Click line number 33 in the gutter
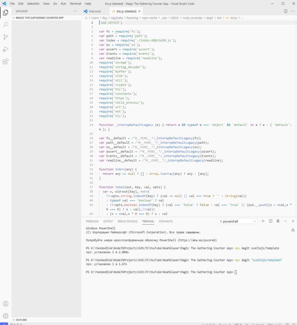297x325 pixels. pos(91,169)
